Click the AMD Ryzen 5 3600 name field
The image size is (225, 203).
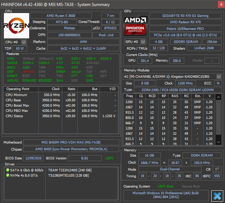coord(61,16)
